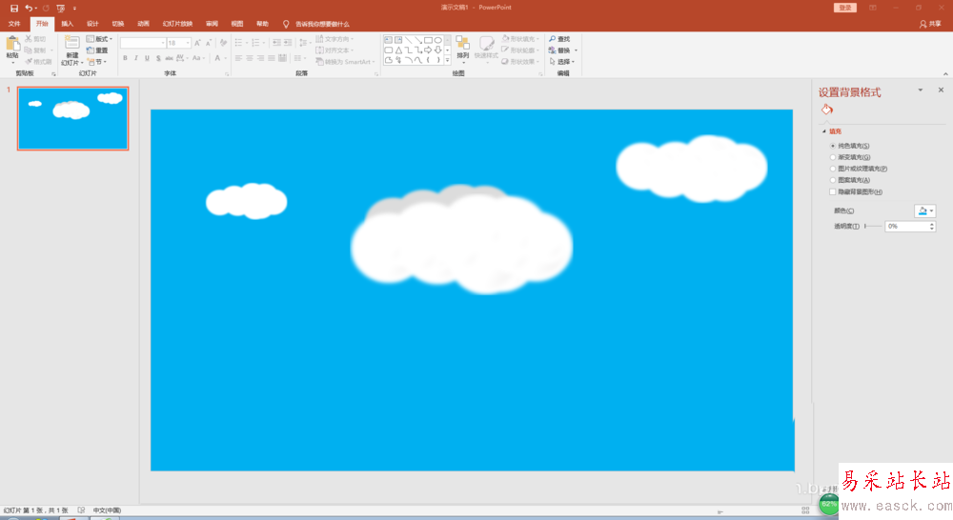Click the transparency 0% input field
The image size is (953, 520).
pos(907,226)
